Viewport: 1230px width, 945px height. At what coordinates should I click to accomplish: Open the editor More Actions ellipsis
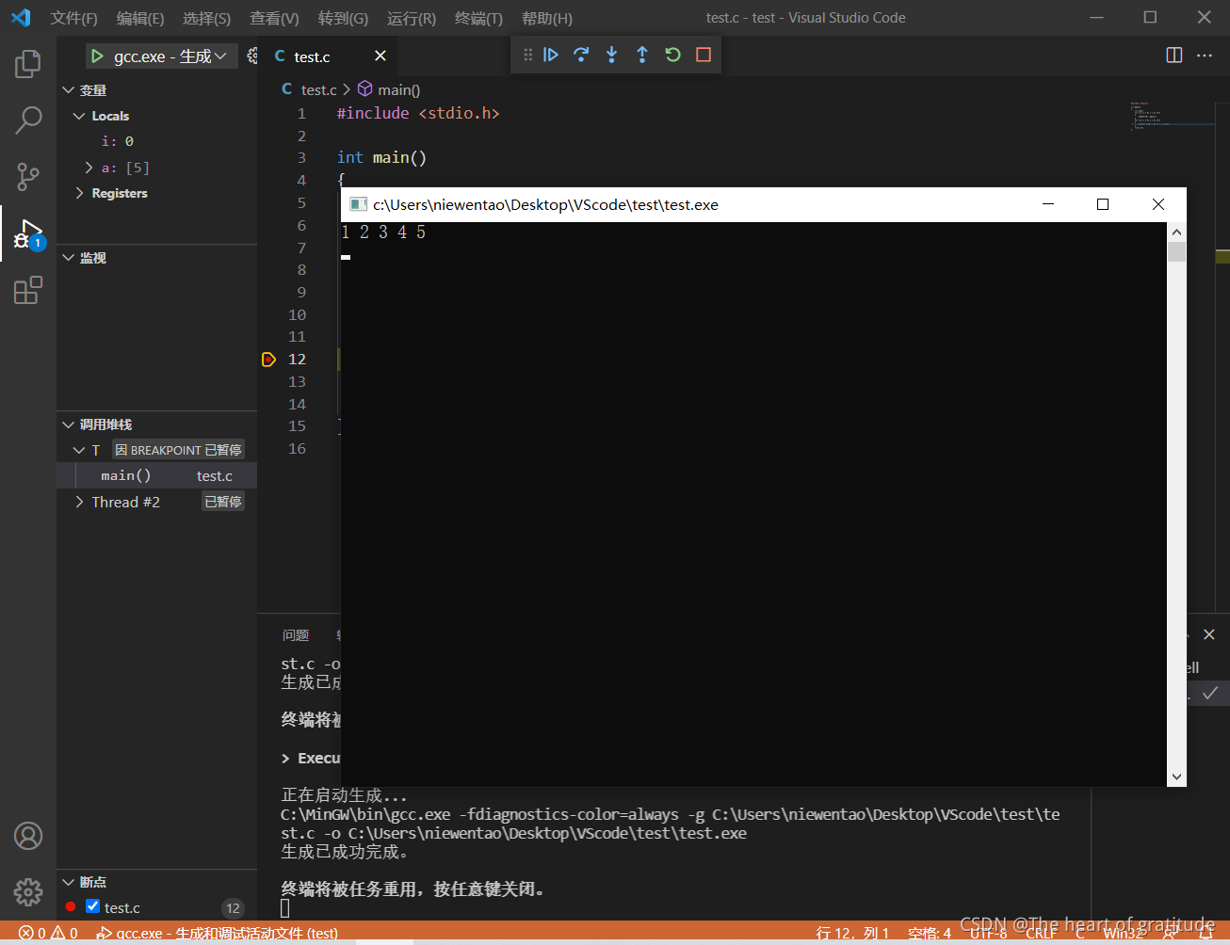1205,55
